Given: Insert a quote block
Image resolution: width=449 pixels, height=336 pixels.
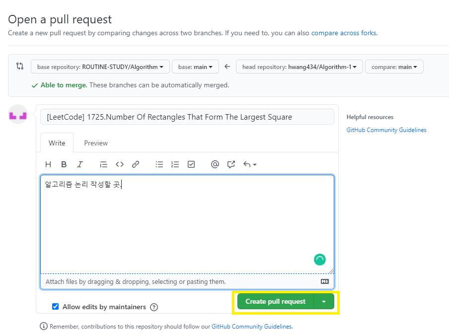Looking at the screenshot, I should click(103, 164).
